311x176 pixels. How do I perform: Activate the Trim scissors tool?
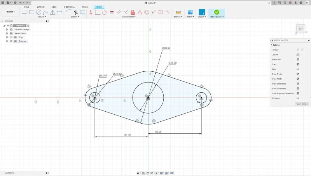coord(75,12)
